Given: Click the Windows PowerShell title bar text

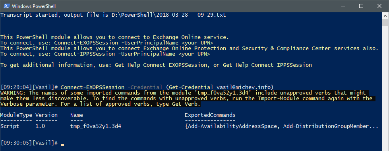Looking at the screenshot, I should (x=34, y=6).
